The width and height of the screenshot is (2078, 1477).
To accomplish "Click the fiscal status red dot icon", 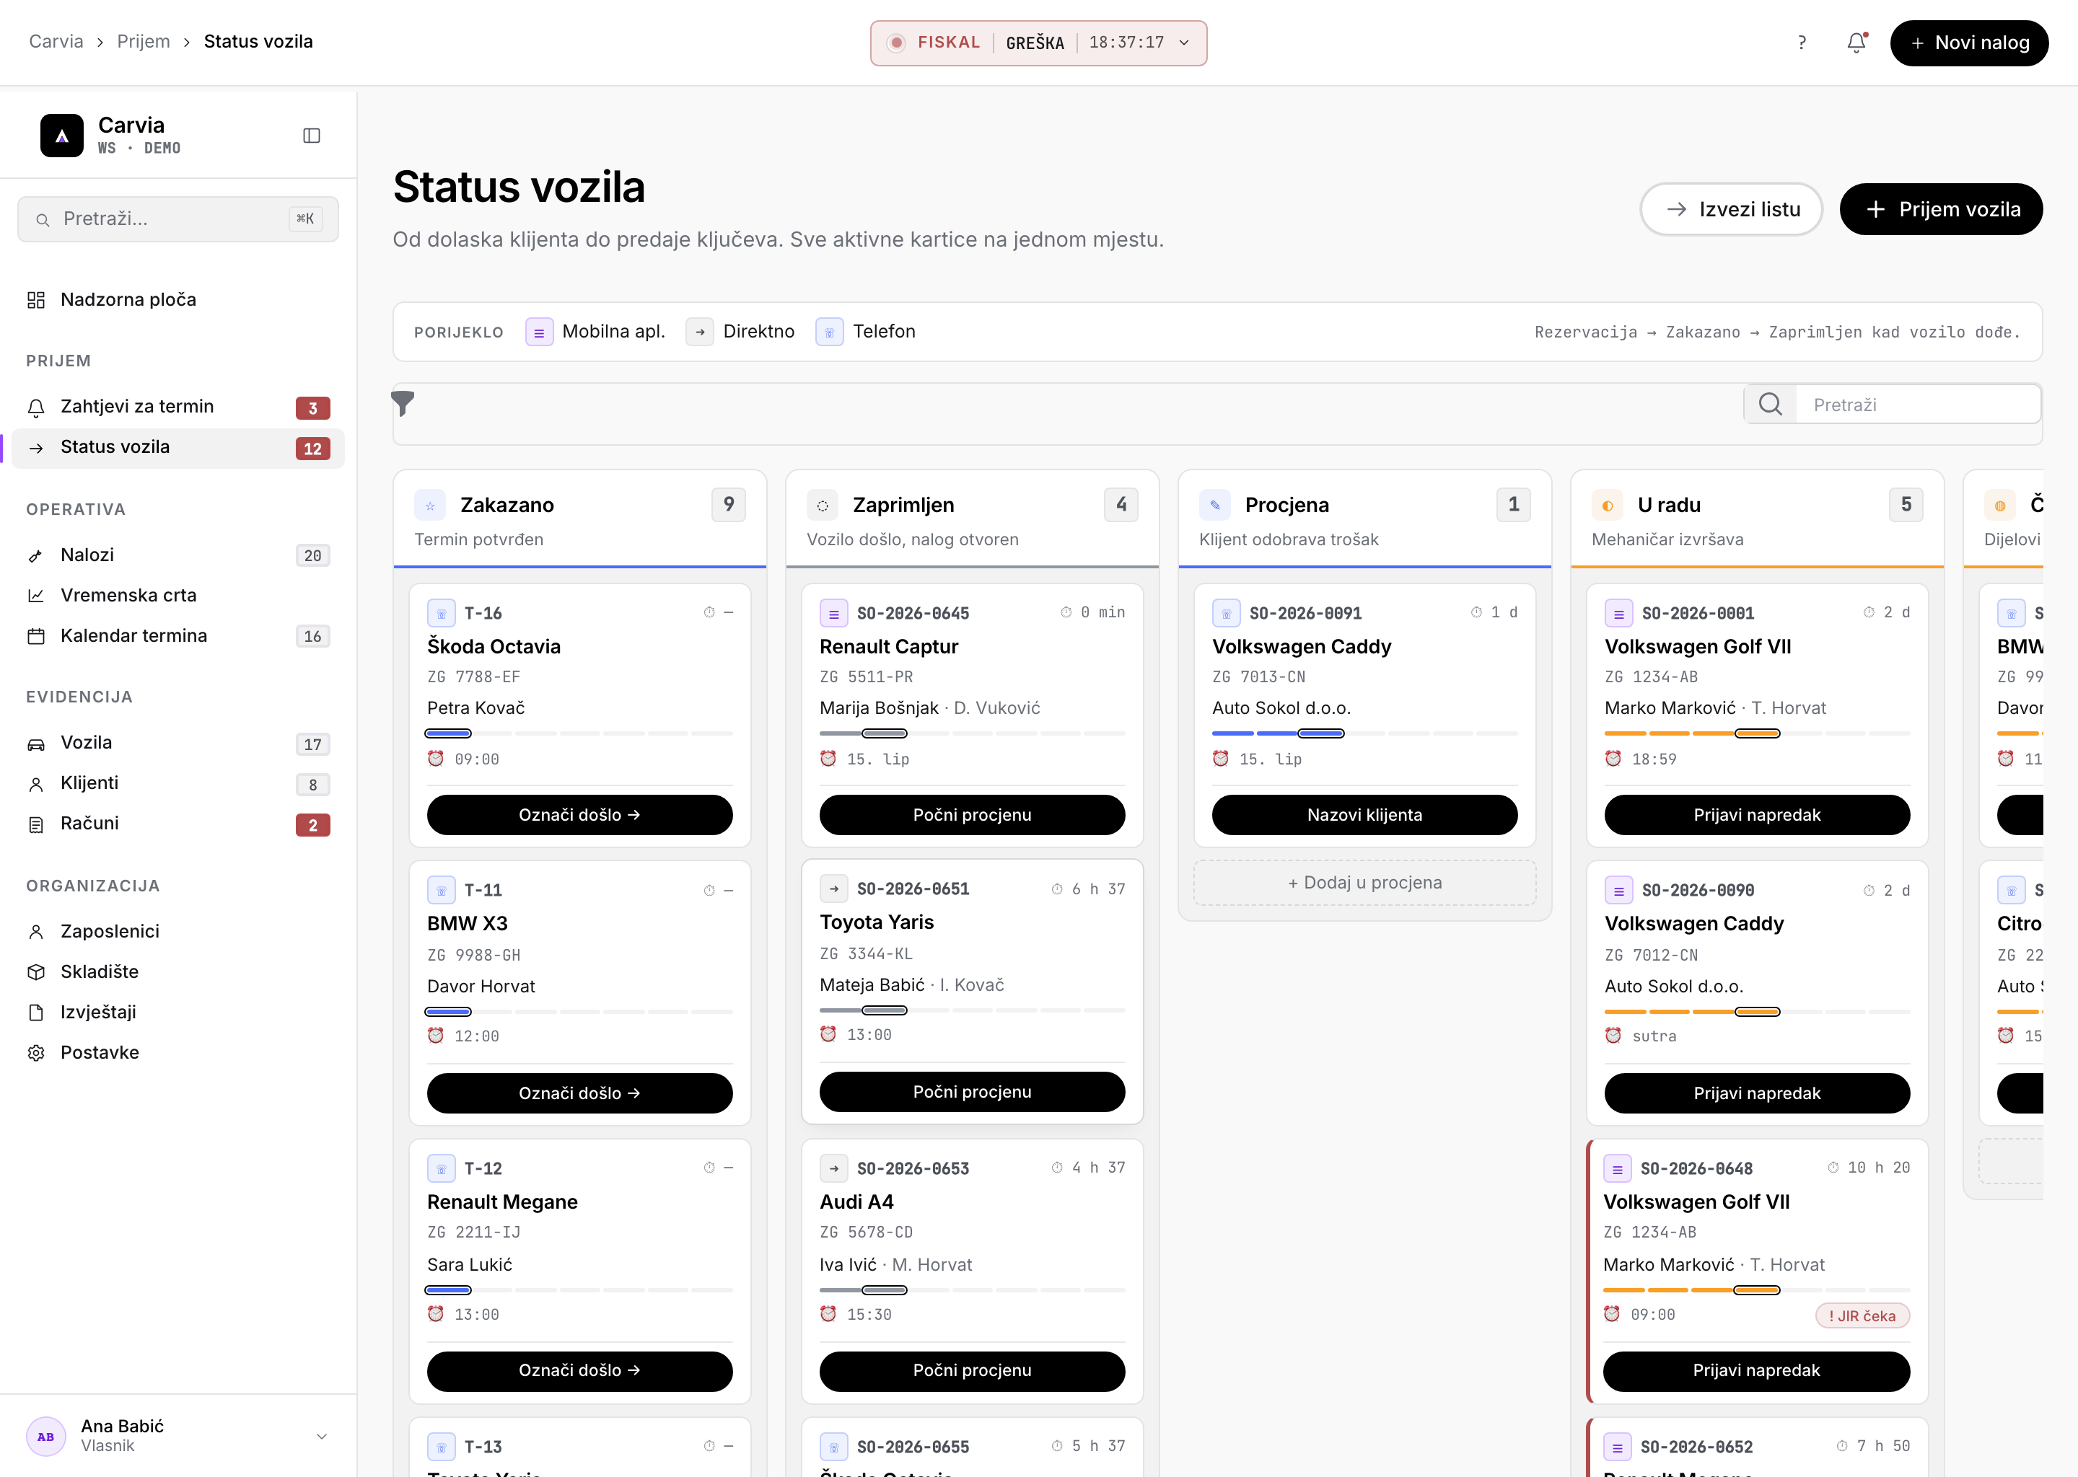I will 895,43.
